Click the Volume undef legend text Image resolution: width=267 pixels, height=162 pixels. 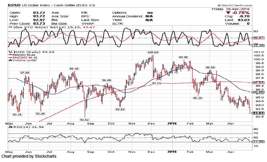pyautogui.click(x=25, y=60)
